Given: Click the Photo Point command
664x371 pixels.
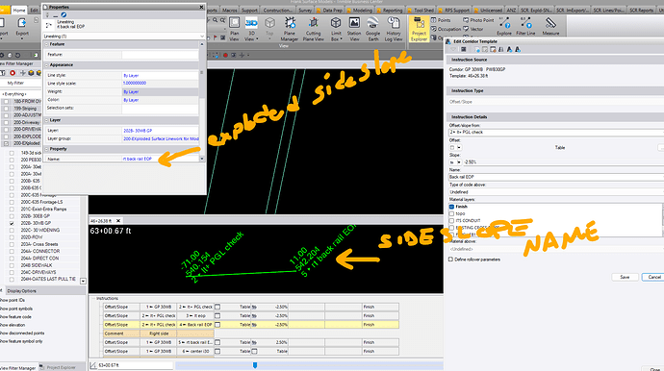Looking at the screenshot, I should coord(478,20).
